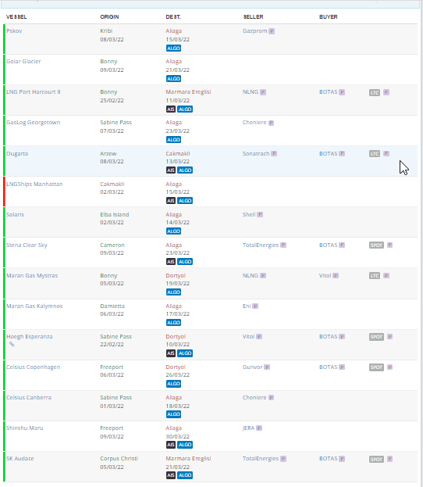Click the Elba Island origin link
The height and width of the screenshot is (487, 423).
click(115, 215)
